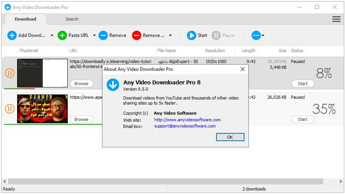Click the Remove toolbar label
The height and width of the screenshot is (194, 345).
coord(118,35)
